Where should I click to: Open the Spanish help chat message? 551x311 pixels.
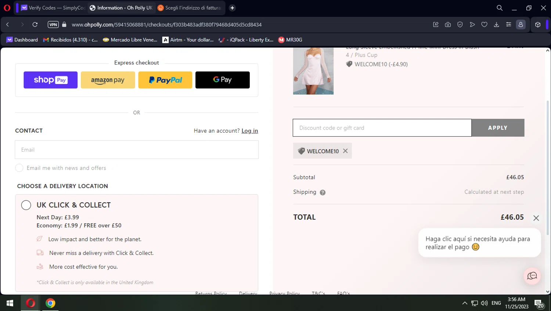click(479, 243)
